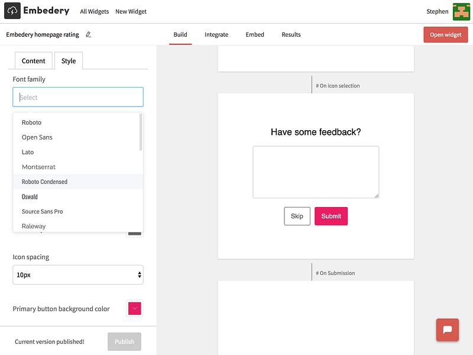Click the font list scrollbar
473x355 pixels.
coord(141,132)
